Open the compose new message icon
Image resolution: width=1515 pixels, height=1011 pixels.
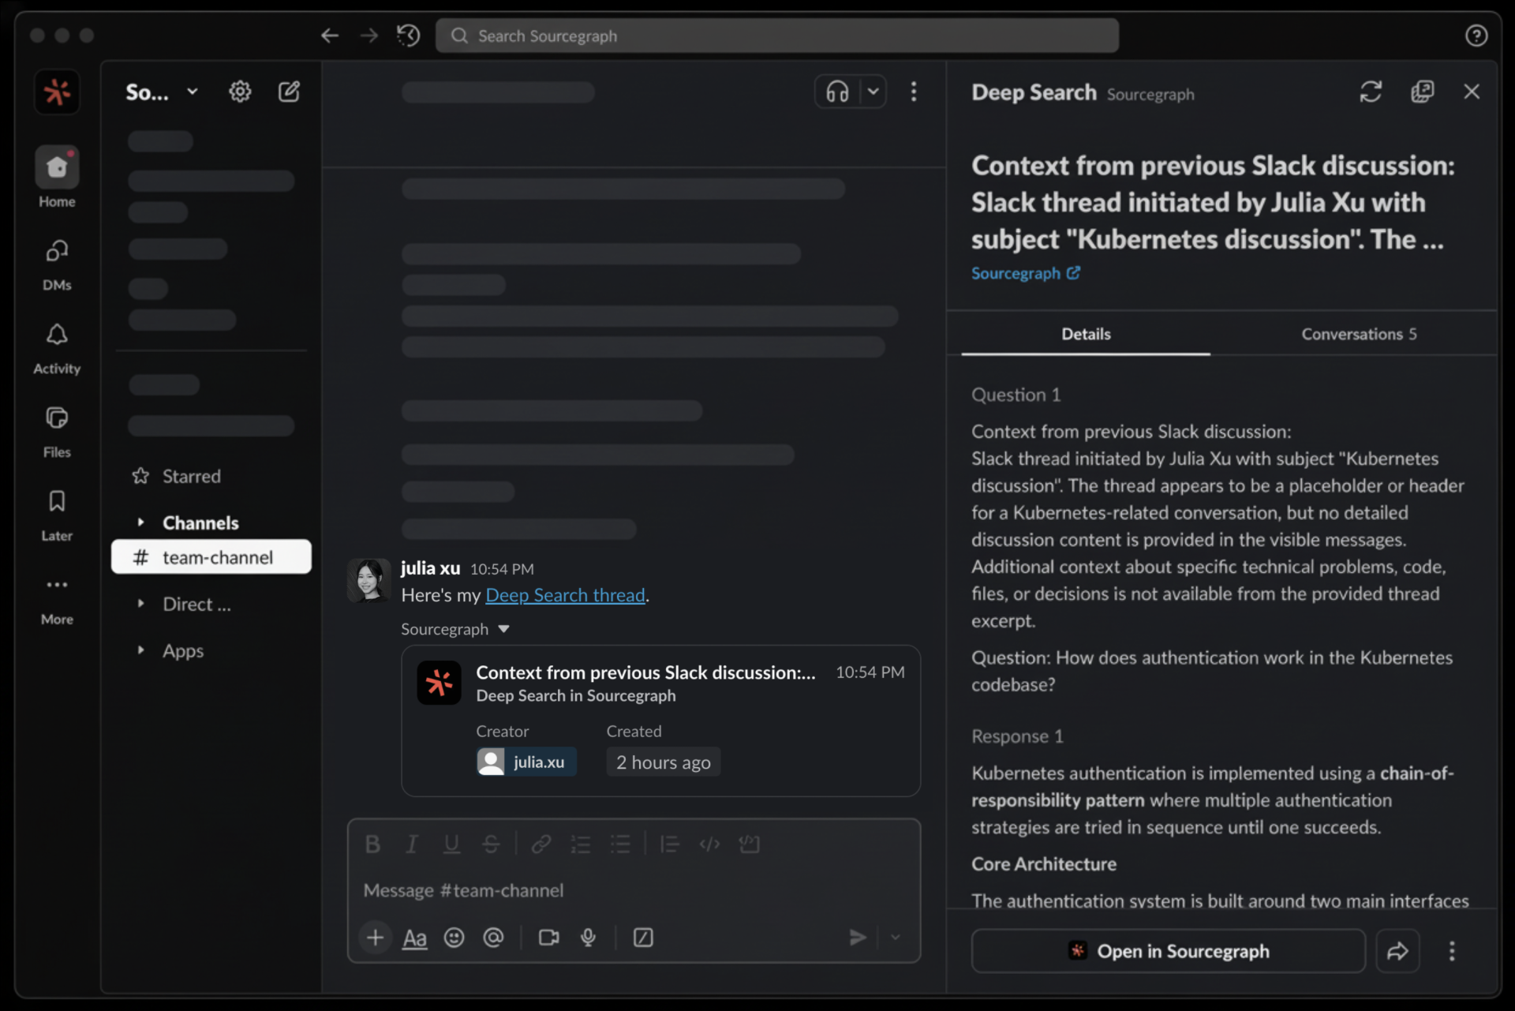289,92
